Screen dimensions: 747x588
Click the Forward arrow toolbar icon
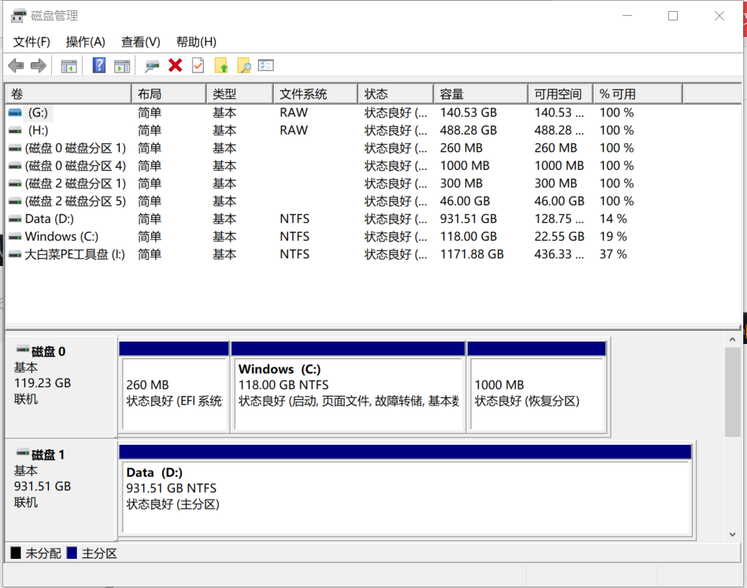(x=39, y=66)
